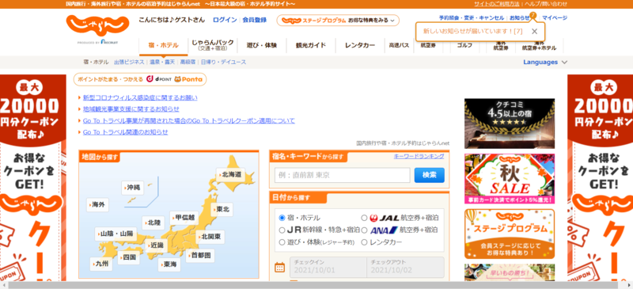
Task: Open the 宿・ホテル tab
Action: (164, 46)
